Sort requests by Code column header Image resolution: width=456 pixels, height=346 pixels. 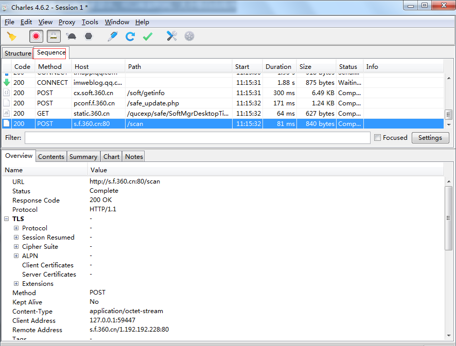coord(23,66)
